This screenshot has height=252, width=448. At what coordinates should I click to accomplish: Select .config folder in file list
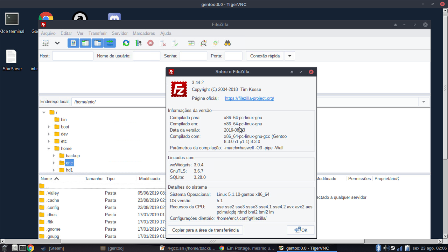point(52,208)
